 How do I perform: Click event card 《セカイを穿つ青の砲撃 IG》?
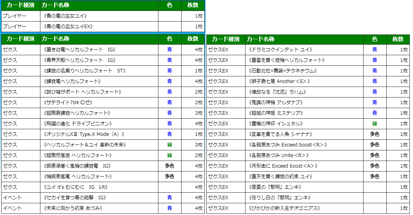pyautogui.click(x=75, y=198)
